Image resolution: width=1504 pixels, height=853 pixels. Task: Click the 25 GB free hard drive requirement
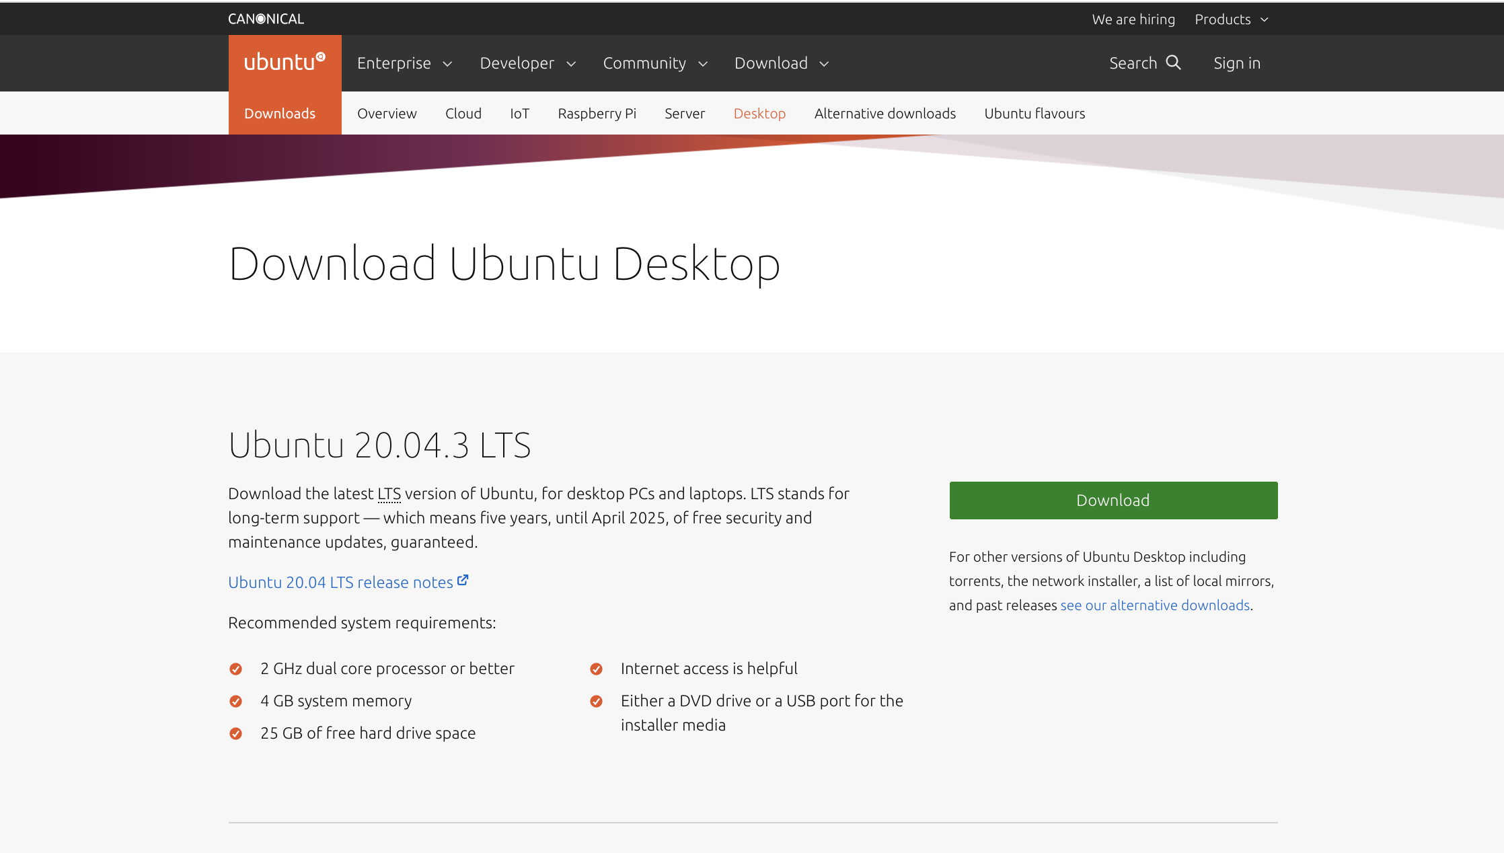(368, 733)
